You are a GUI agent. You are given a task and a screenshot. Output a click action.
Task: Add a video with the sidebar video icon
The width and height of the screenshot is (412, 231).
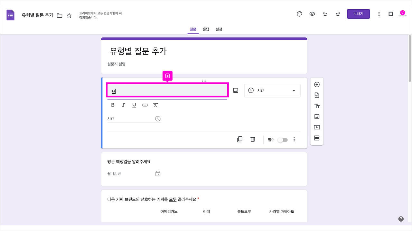click(317, 127)
